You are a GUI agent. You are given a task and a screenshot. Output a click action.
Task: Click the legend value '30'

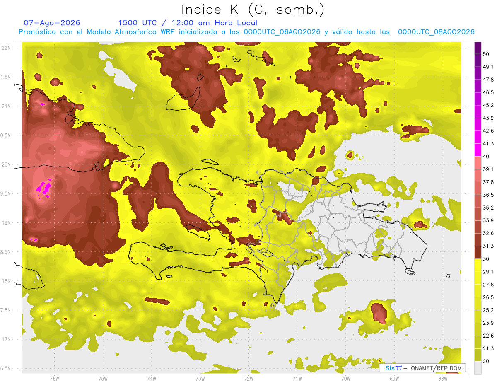coord(487,259)
